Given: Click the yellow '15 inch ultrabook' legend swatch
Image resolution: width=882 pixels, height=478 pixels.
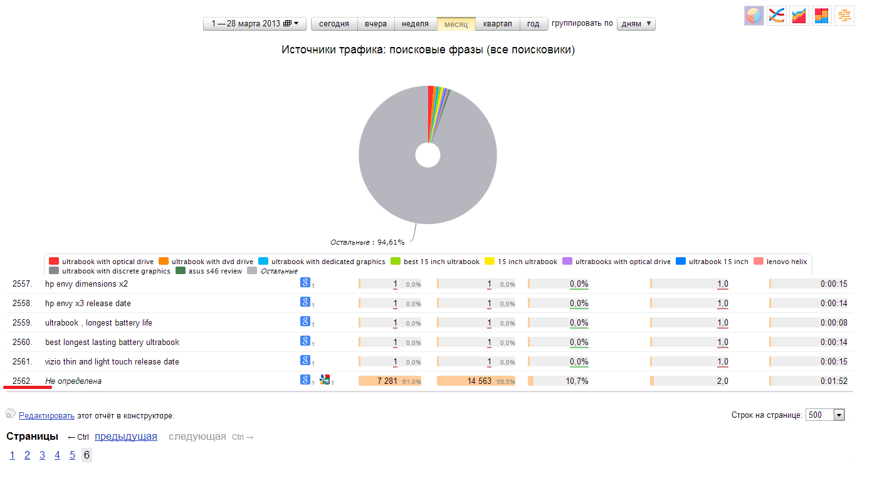Looking at the screenshot, I should tap(490, 262).
